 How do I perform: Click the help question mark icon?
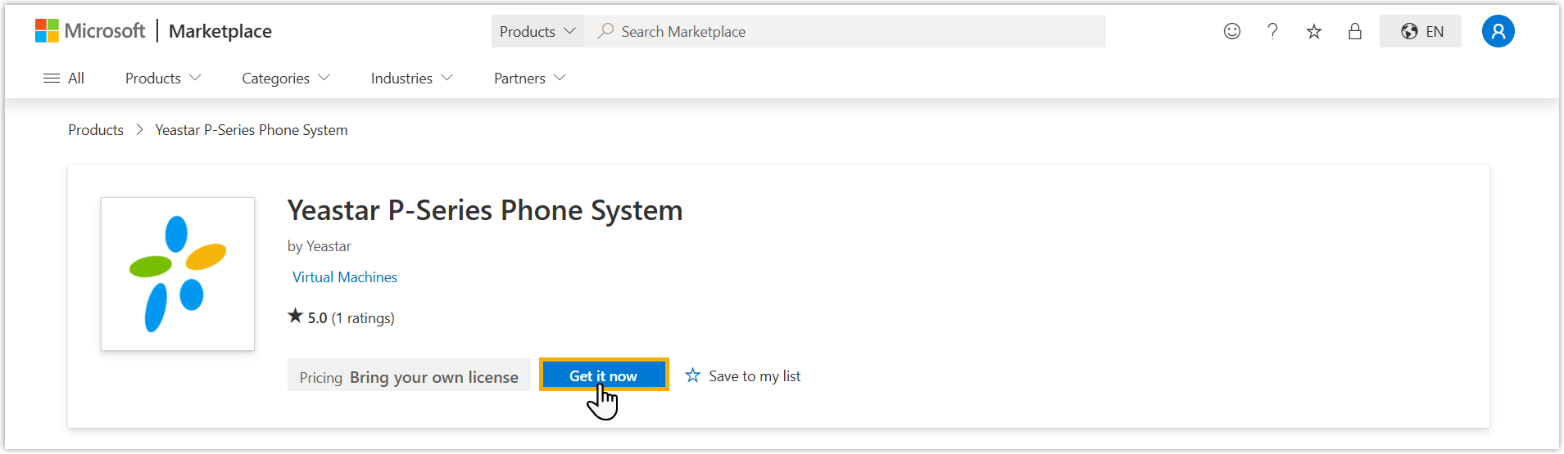tap(1272, 31)
